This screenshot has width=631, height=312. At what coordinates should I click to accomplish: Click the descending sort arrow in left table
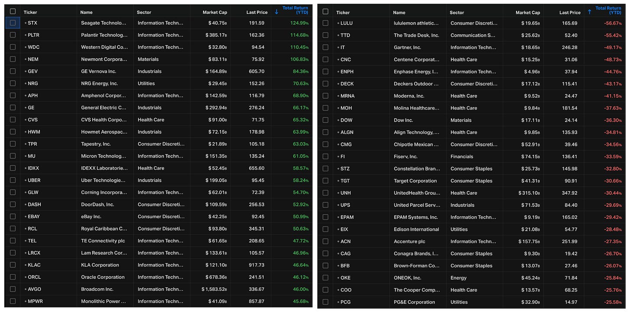click(276, 12)
